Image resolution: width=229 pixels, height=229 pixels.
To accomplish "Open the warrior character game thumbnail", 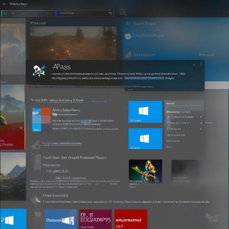I will [x=145, y=171].
